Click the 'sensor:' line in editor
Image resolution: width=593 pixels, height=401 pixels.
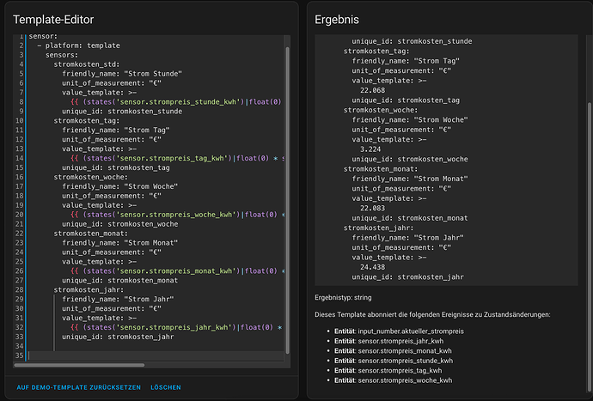pos(43,36)
